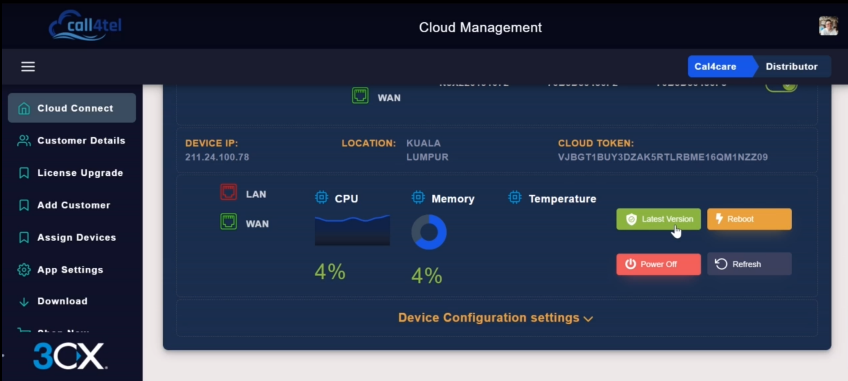The width and height of the screenshot is (848, 381).
Task: Select the Cloud Connect home icon
Action: [x=24, y=108]
